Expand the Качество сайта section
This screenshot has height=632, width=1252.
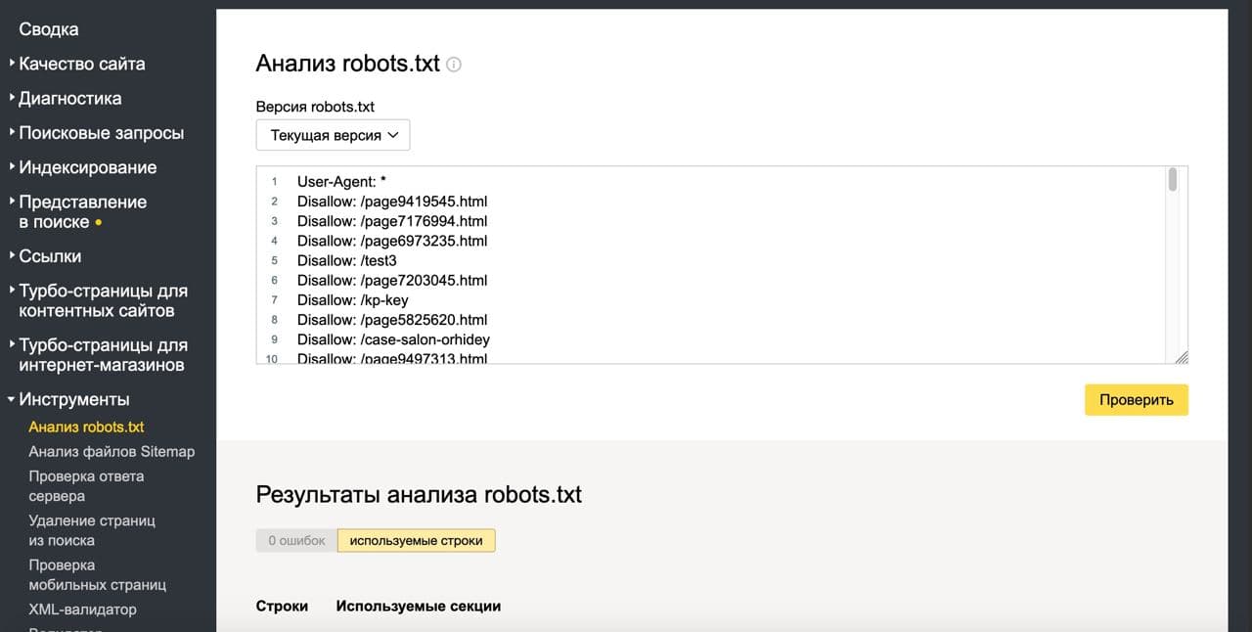81,64
